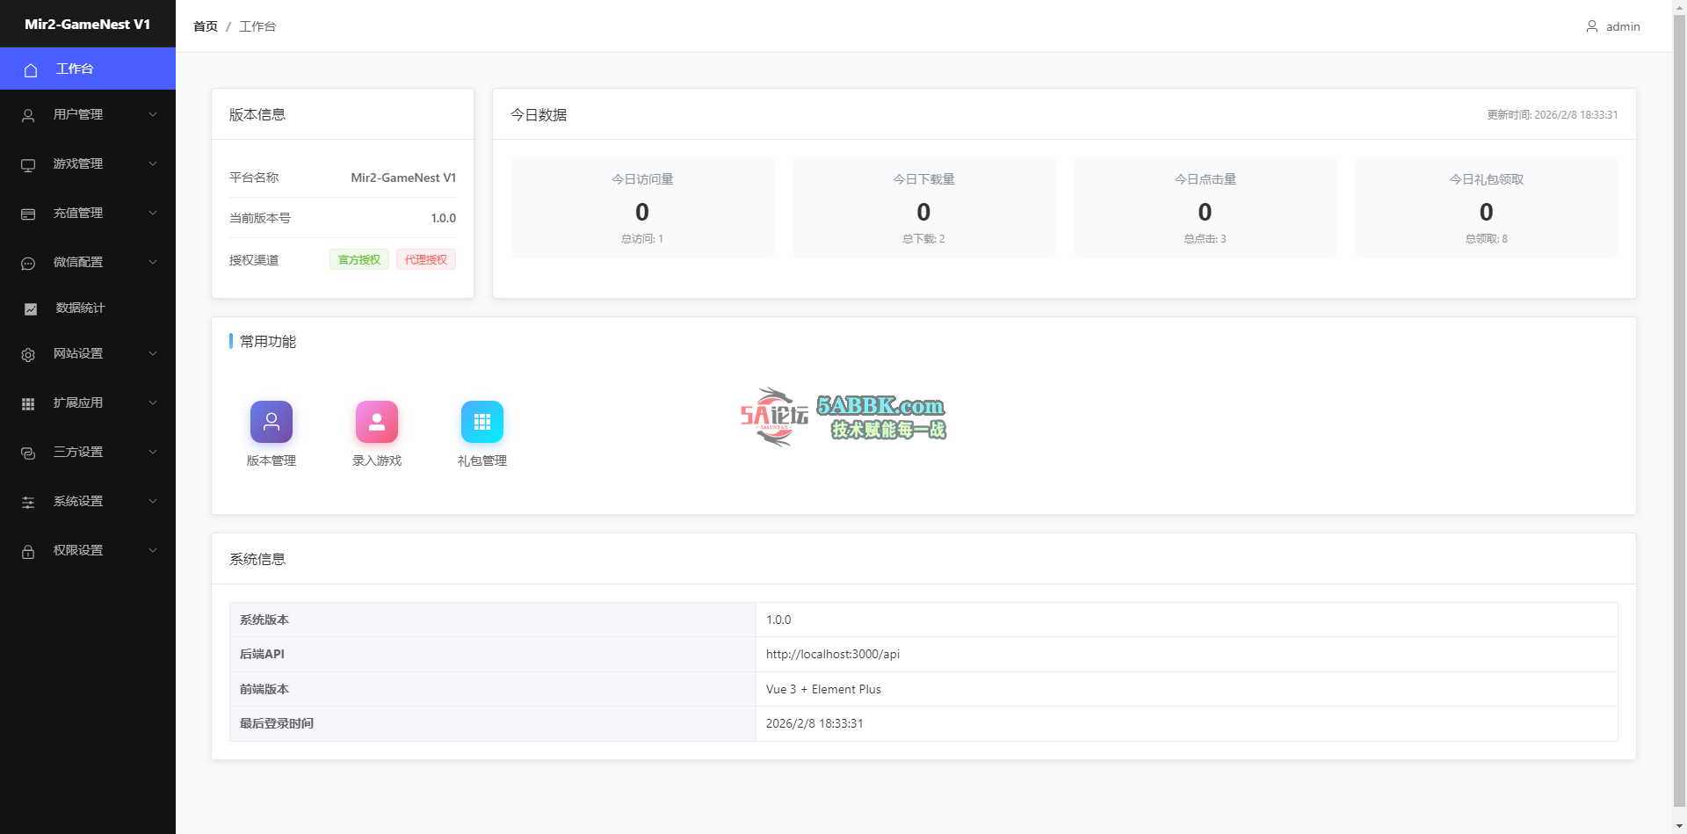This screenshot has height=834, width=1687.
Task: Click the lock icon for 权限设置
Action: click(x=28, y=551)
